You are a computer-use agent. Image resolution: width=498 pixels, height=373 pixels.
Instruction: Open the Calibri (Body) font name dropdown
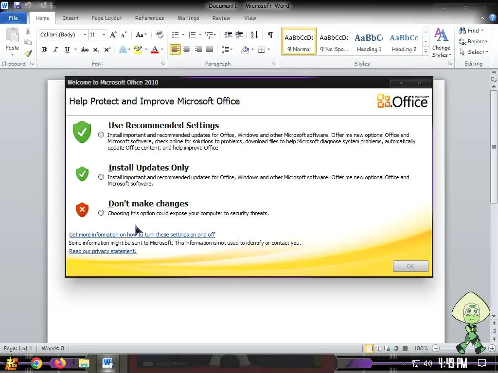(85, 34)
